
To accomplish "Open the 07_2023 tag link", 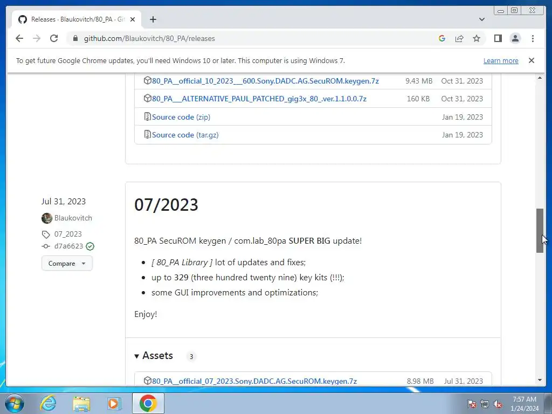I will click(68, 234).
